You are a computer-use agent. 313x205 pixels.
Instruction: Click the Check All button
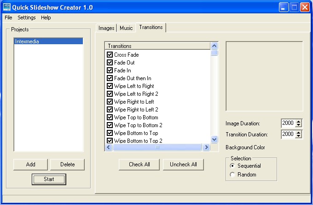coord(139,164)
